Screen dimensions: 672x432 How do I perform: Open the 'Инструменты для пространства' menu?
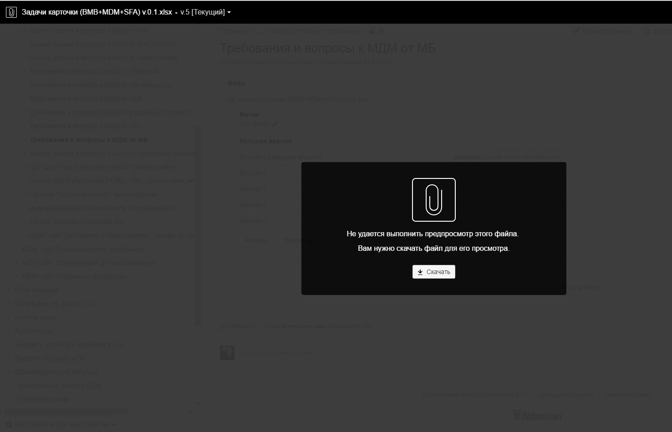(64, 424)
